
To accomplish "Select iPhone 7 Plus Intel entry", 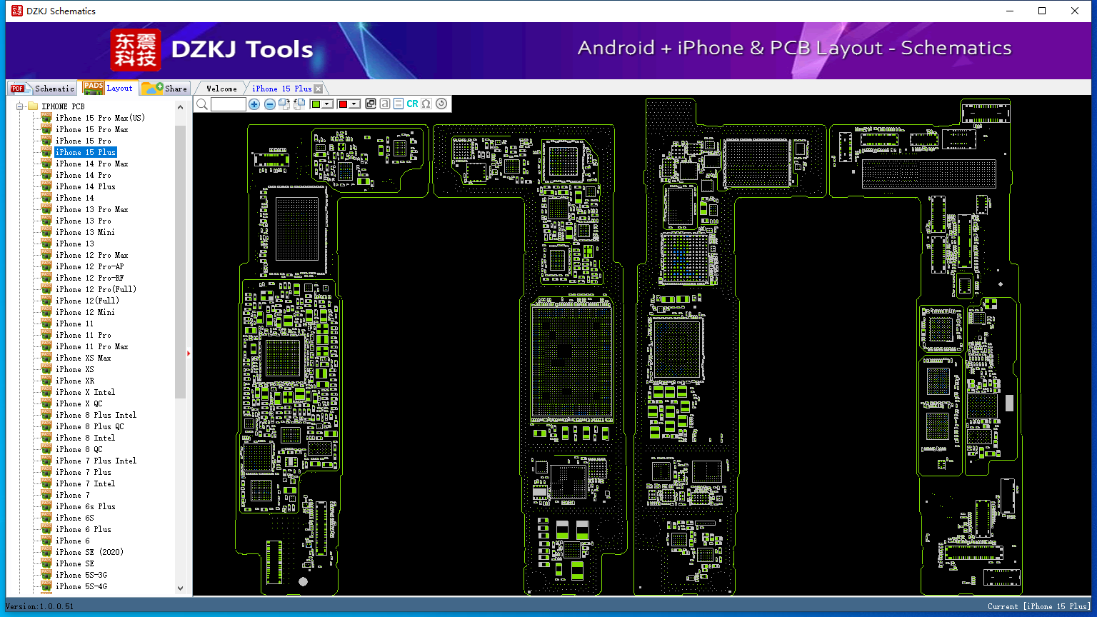I will [96, 461].
